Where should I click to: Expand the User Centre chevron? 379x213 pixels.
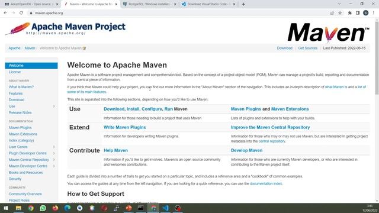54,147
